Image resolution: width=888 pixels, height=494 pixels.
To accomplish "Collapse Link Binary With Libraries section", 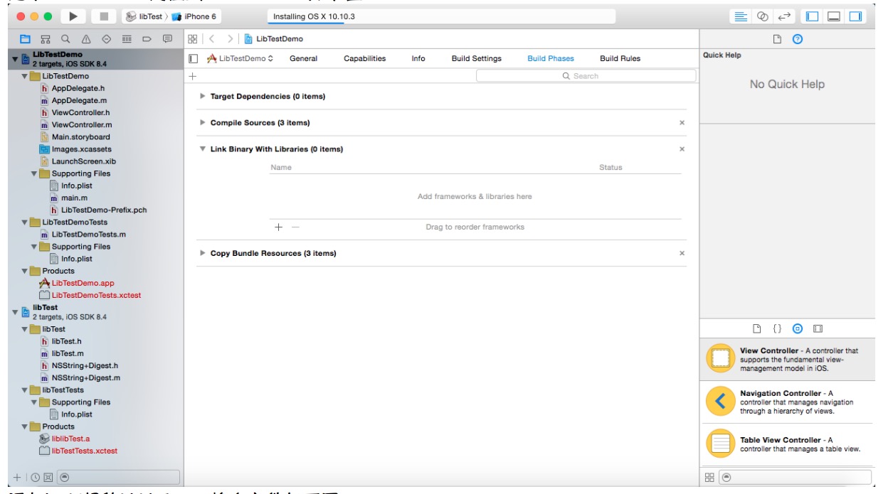I will coord(203,149).
